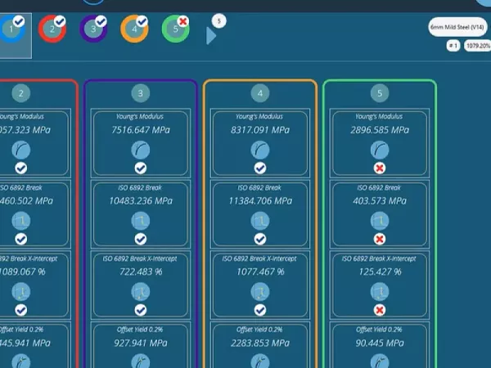Image resolution: width=491 pixels, height=368 pixels.
Task: Toggle Young's Modulus checkmark in specimen 3
Action: coord(140,168)
